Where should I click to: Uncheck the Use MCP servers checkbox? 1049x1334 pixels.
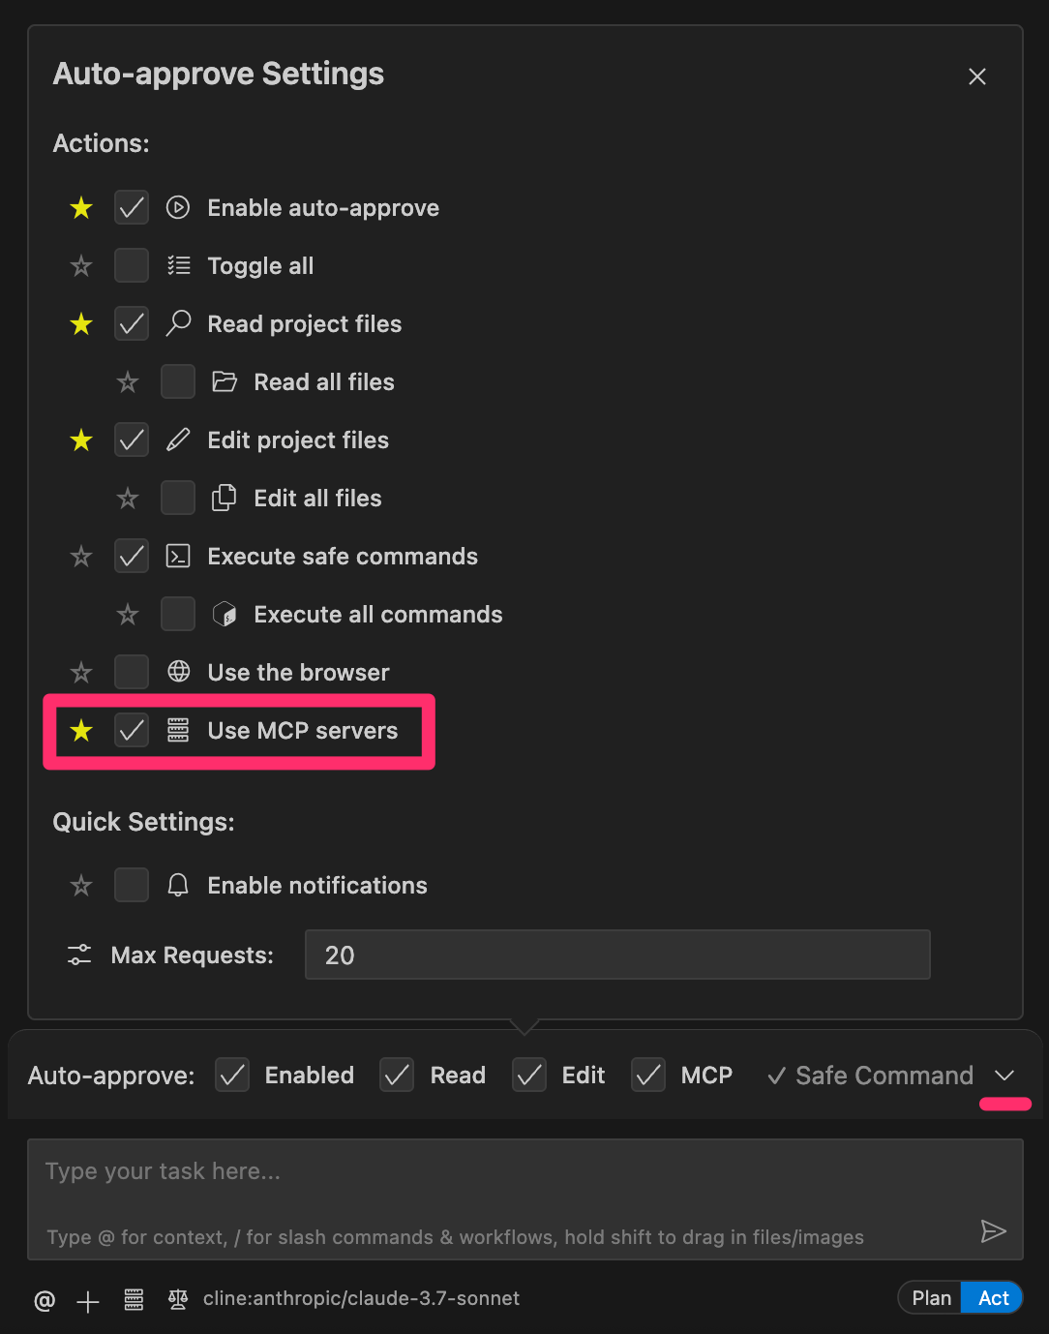click(x=132, y=731)
